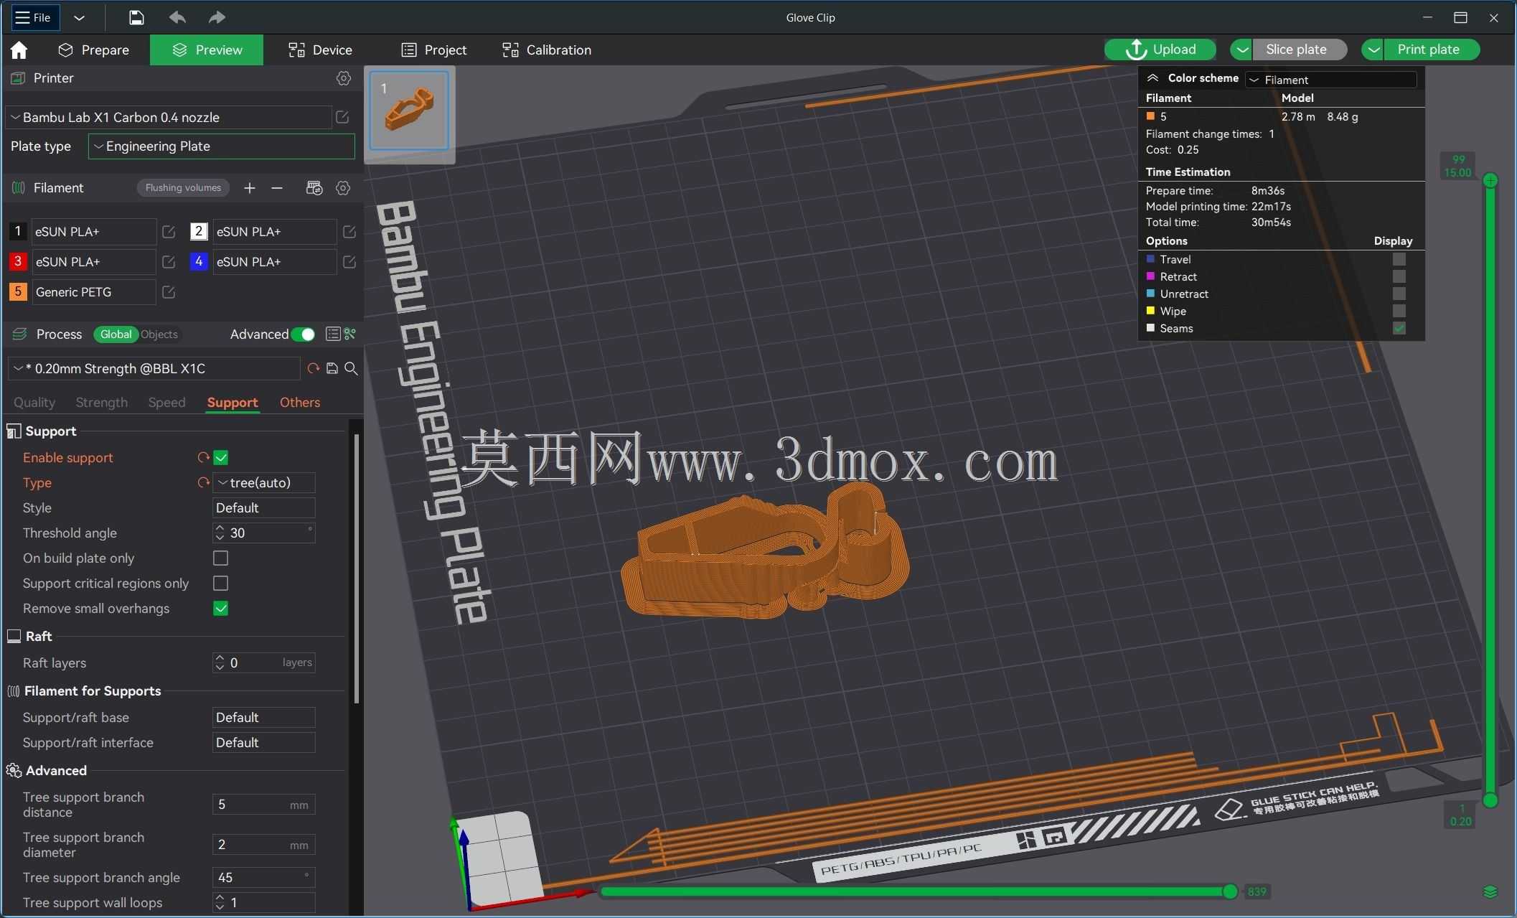The height and width of the screenshot is (918, 1517).
Task: Open printer settings gear icon
Action: 344,78
